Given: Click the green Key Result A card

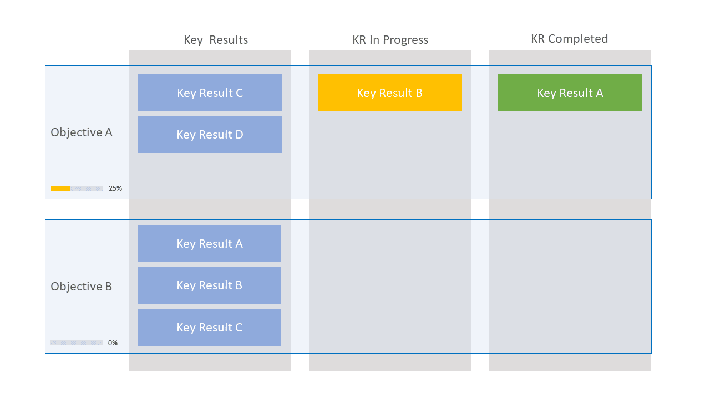Looking at the screenshot, I should [570, 93].
